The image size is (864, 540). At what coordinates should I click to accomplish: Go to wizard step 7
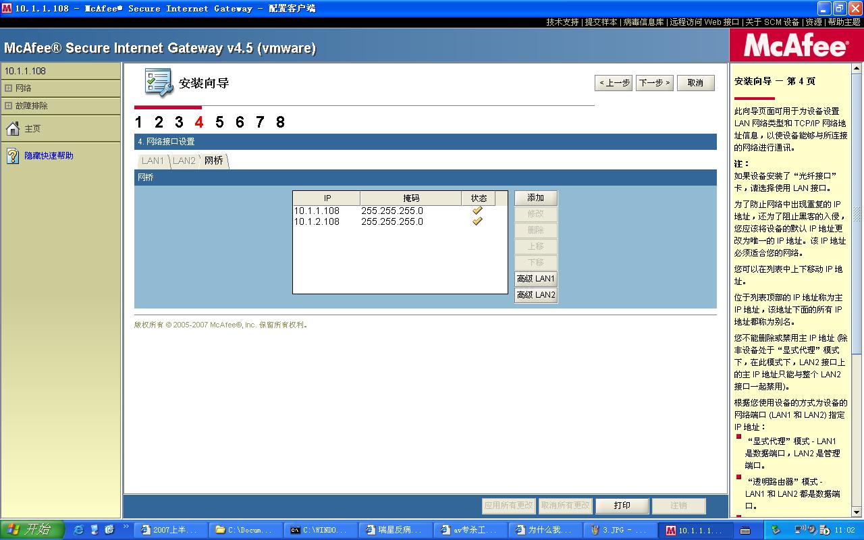click(x=260, y=122)
